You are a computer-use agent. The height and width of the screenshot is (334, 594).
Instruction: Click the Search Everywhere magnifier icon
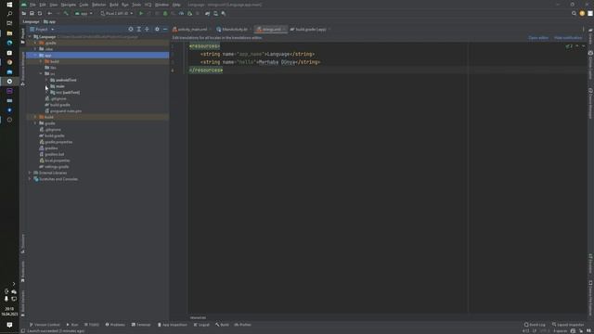pyautogui.click(x=574, y=13)
